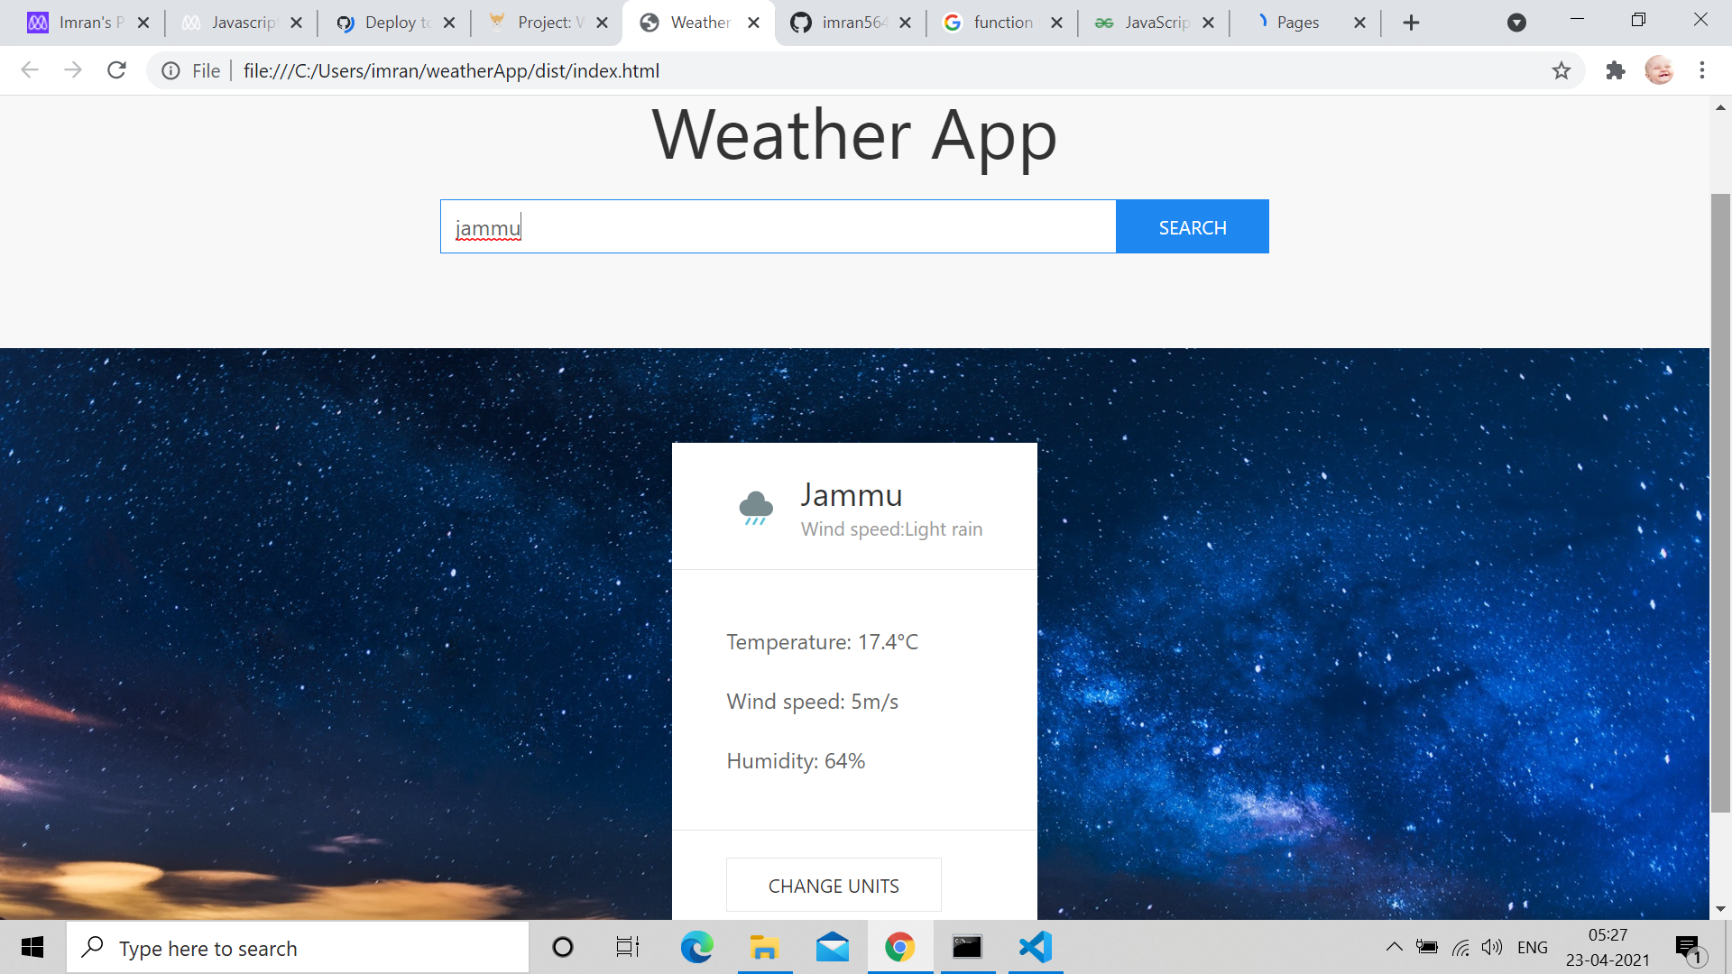Click the rain cloud weather icon
Image resolution: width=1732 pixels, height=974 pixels.
click(x=756, y=508)
